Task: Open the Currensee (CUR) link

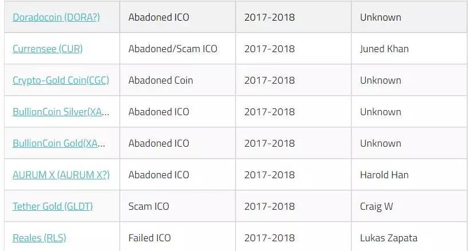Action: click(x=48, y=49)
